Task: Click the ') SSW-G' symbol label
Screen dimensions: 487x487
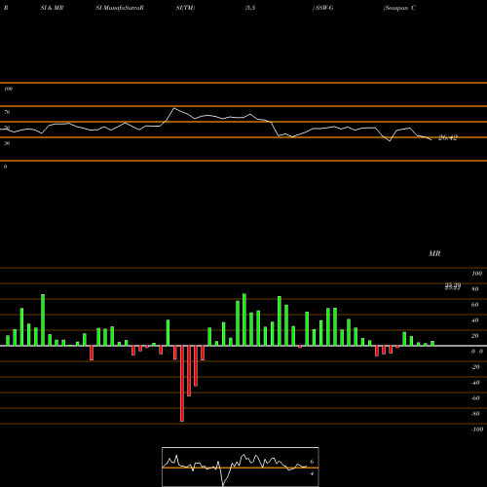Action: tap(322, 8)
